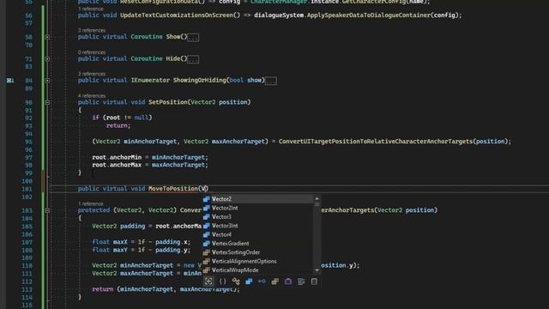Expand the collapsed Hide() method outline
The height and width of the screenshot is (309, 549).
pos(47,59)
